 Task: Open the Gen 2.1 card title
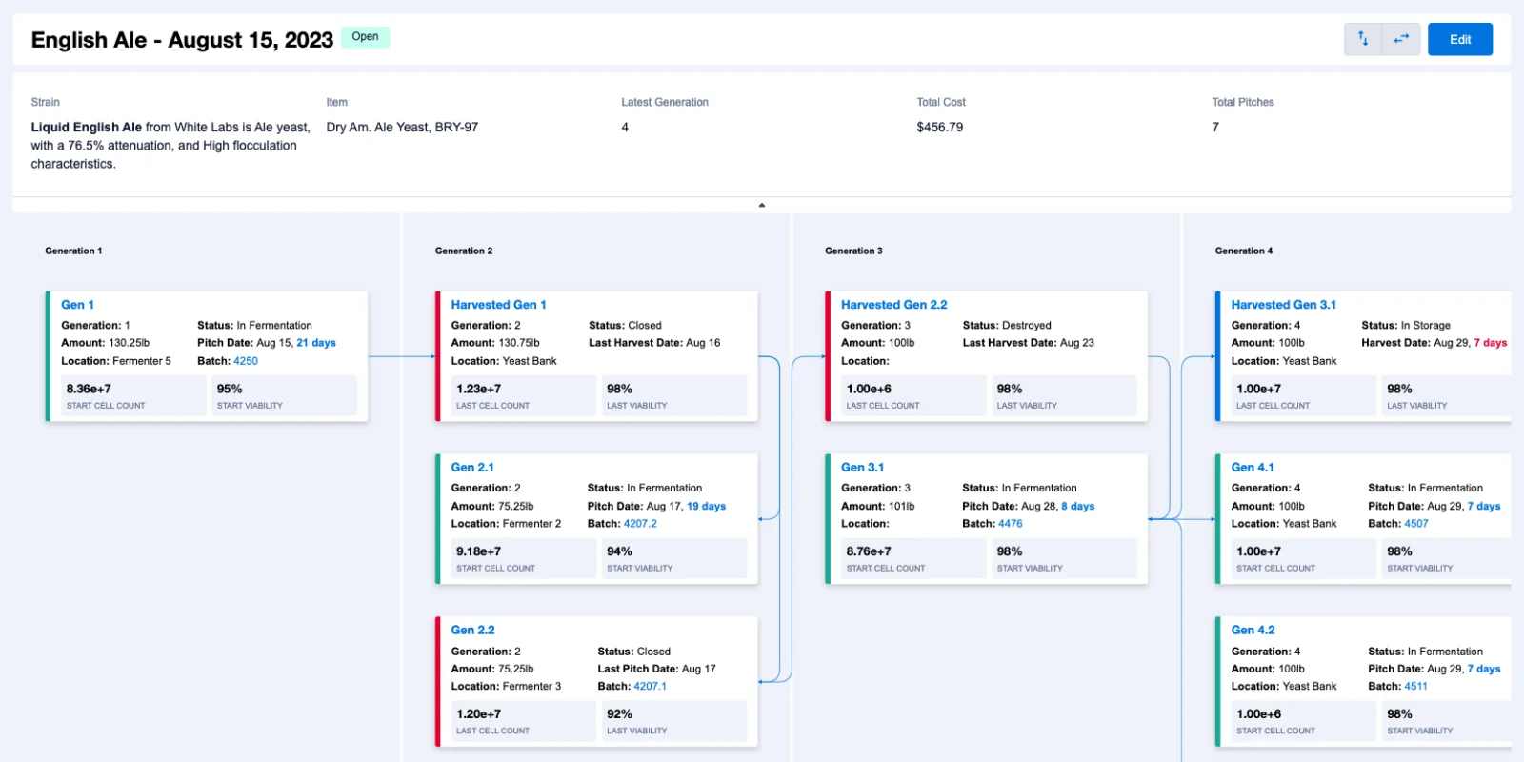(x=472, y=468)
